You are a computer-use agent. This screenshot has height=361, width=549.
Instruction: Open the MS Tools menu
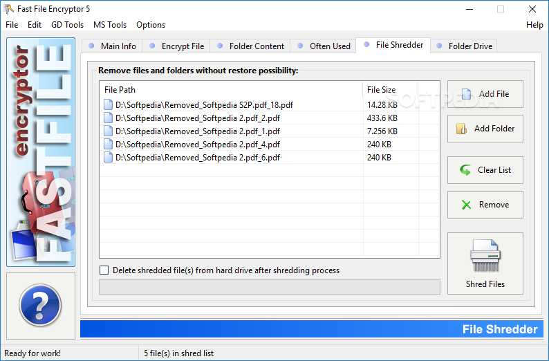[110, 25]
